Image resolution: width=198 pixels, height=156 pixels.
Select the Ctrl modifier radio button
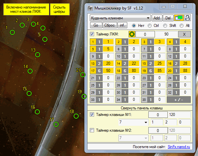[x=150, y=25]
